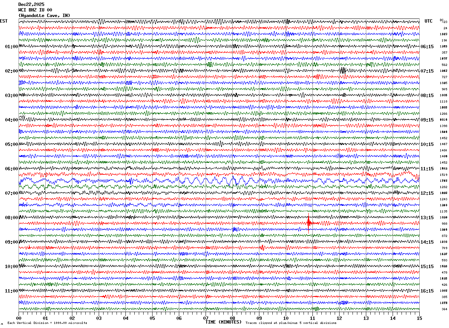Click the 06:15 UTC row label

coord(427,46)
